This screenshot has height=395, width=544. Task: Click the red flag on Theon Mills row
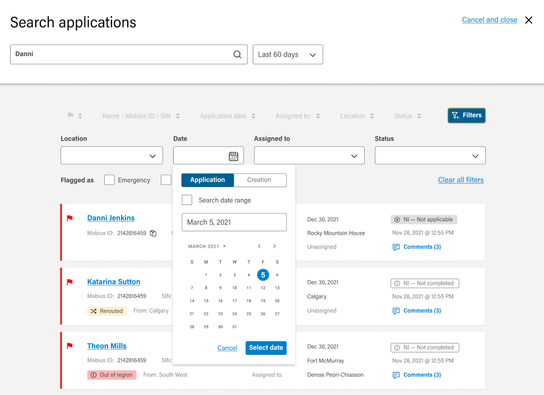69,346
